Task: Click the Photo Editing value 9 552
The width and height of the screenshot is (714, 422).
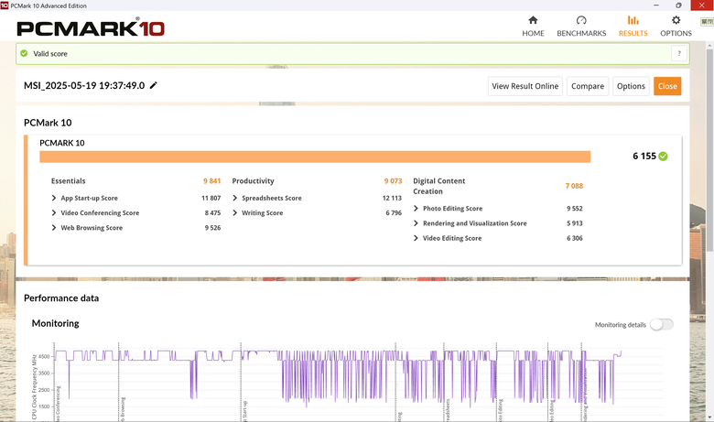Action: (x=575, y=208)
